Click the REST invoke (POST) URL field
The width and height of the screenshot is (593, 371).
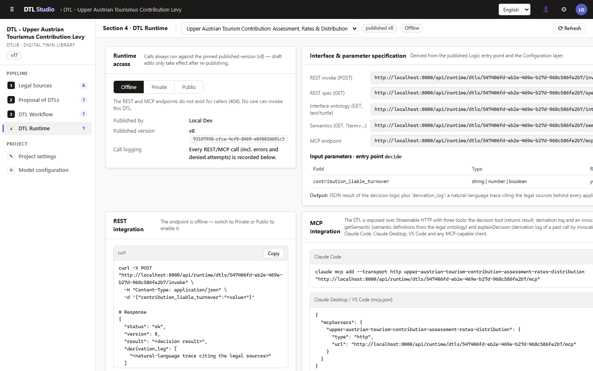pos(482,77)
